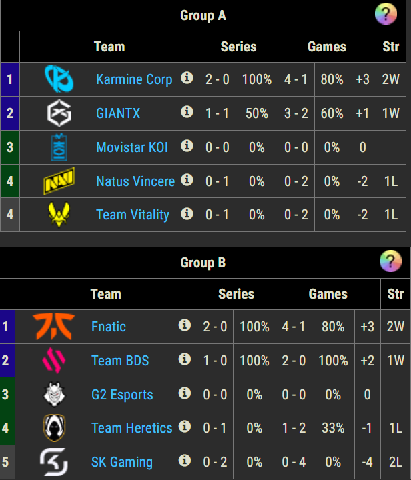Open Group A rainbow help icon

point(386,15)
